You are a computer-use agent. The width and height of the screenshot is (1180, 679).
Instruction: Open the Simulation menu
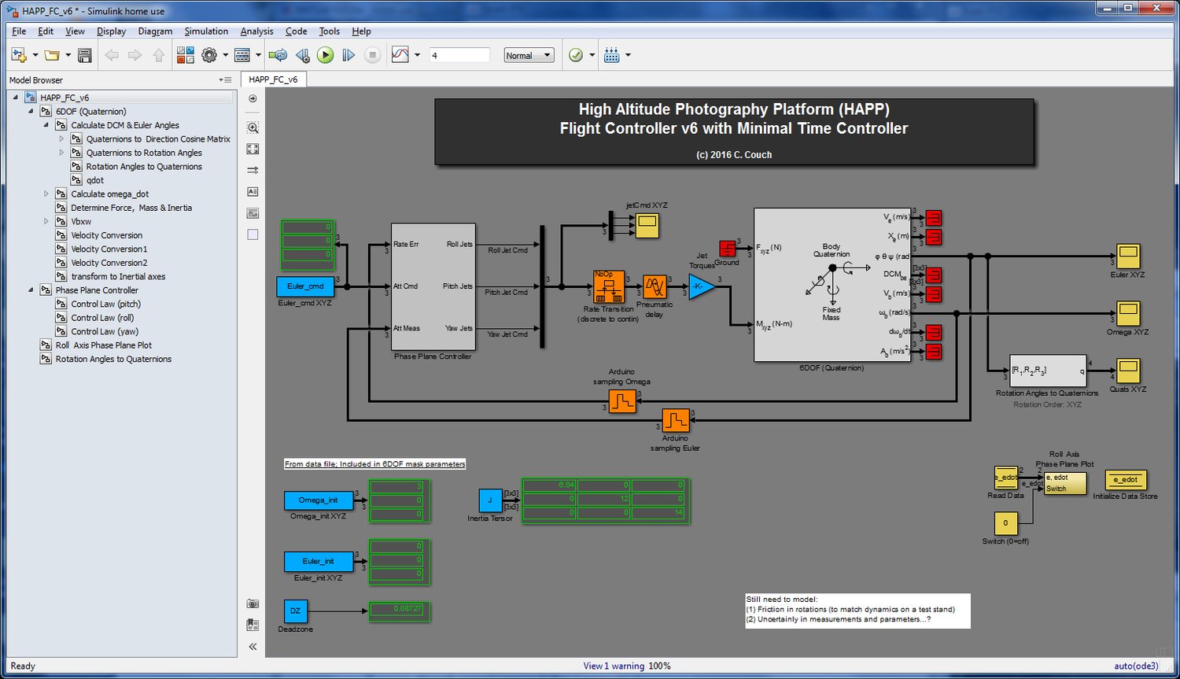[206, 31]
